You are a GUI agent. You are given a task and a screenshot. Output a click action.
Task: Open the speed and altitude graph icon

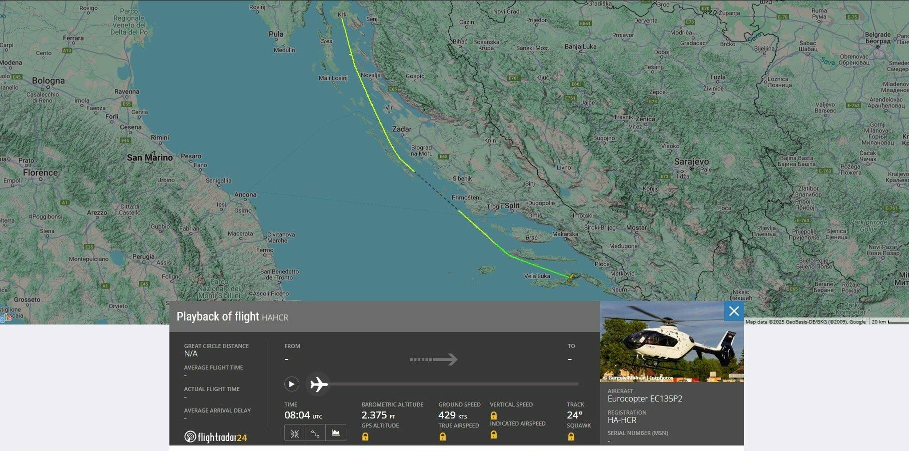pos(336,433)
